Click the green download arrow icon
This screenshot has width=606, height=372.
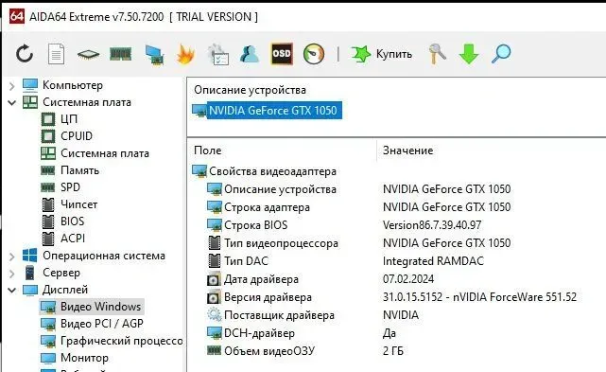tap(469, 54)
